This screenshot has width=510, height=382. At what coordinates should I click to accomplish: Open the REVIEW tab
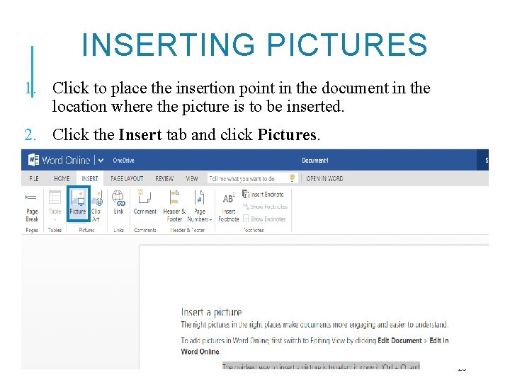tap(164, 179)
